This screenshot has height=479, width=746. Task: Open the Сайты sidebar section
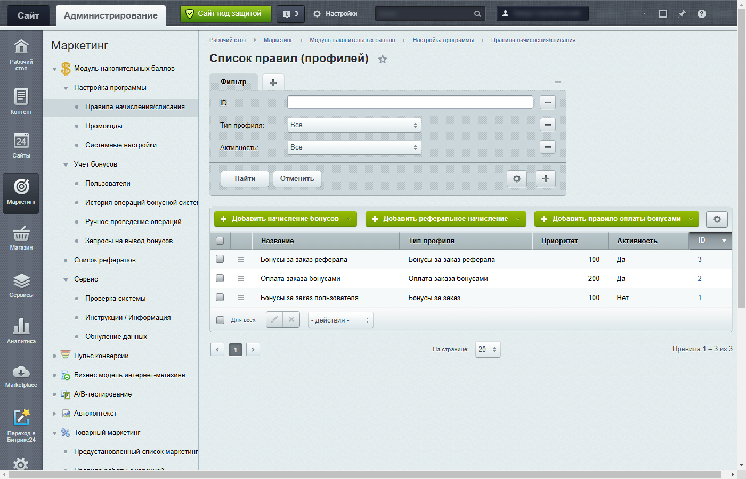tap(21, 145)
